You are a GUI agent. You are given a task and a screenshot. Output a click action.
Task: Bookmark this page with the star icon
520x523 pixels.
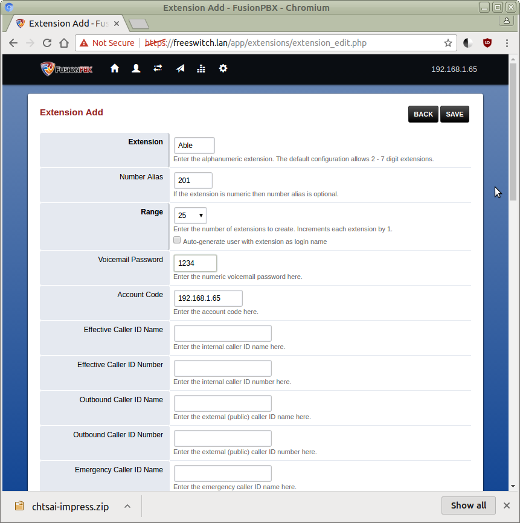coord(448,43)
